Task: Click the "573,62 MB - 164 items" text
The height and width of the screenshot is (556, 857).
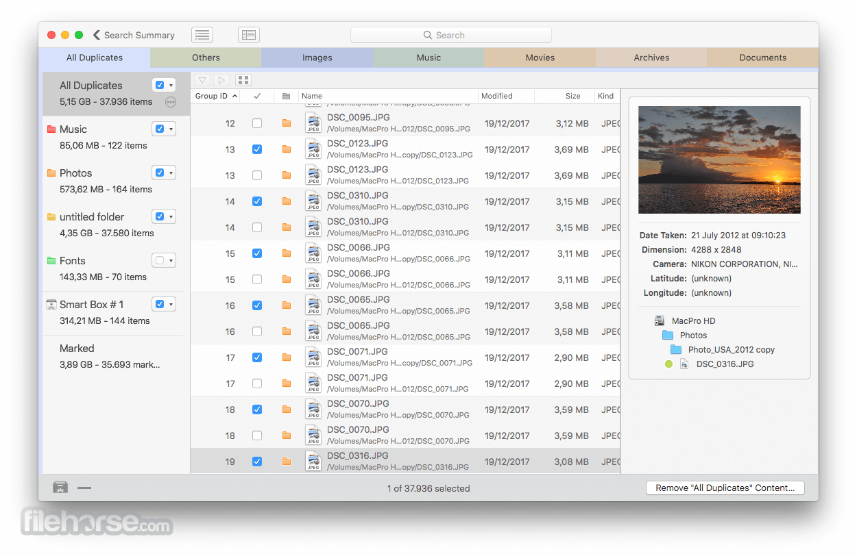Action: tap(106, 189)
